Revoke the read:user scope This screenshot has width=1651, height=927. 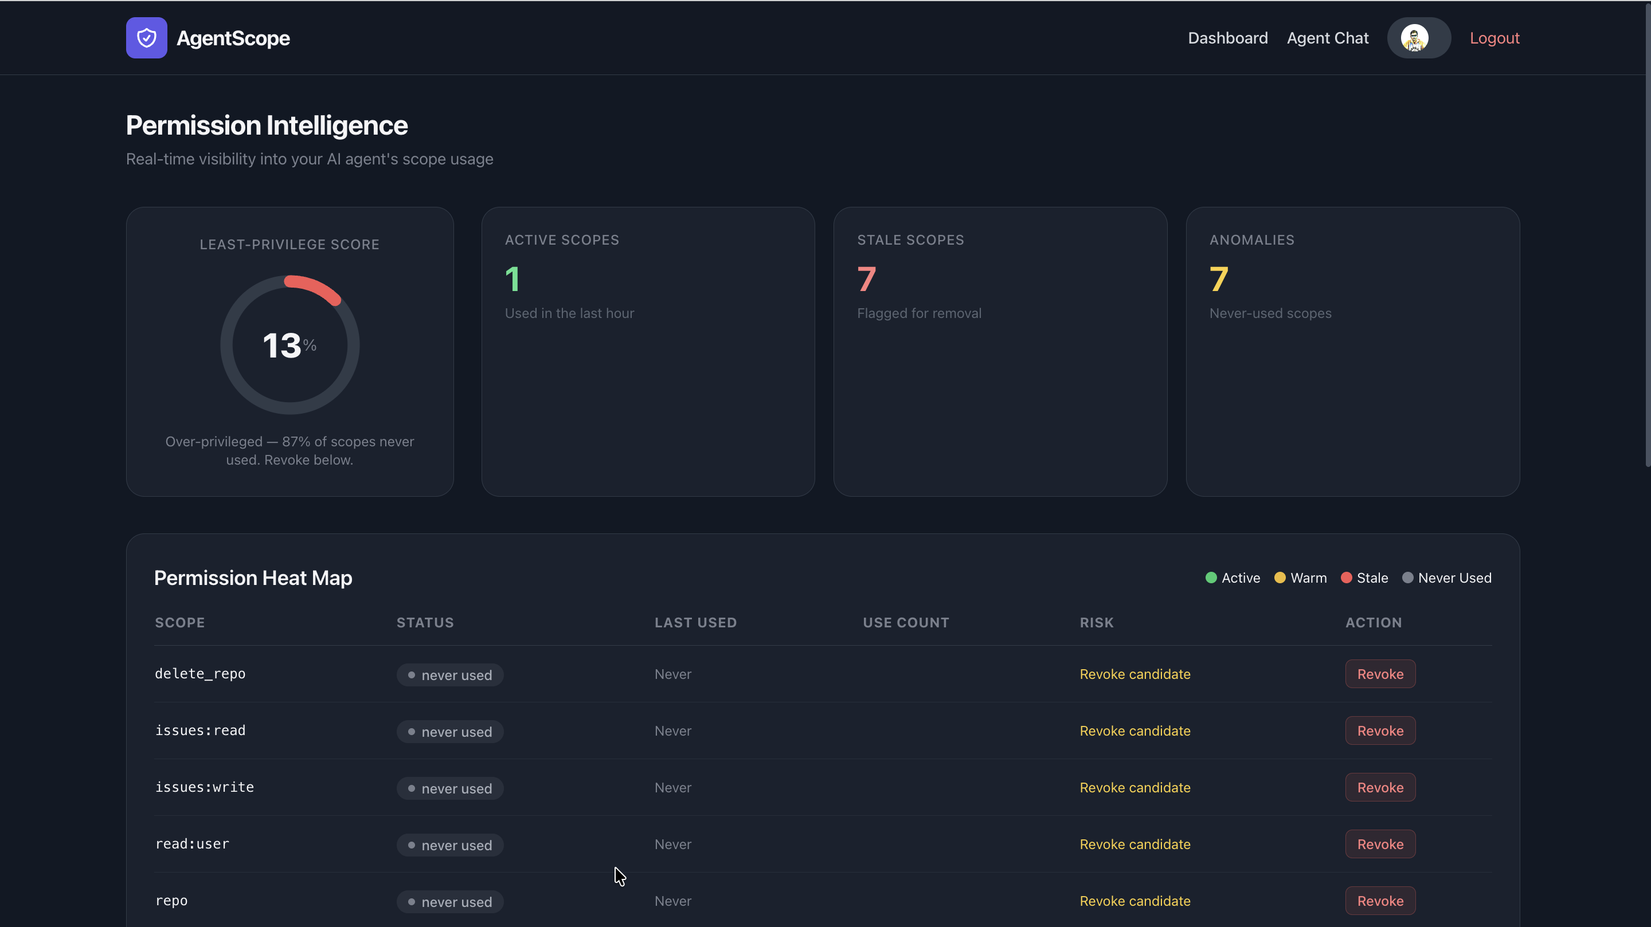click(1380, 844)
